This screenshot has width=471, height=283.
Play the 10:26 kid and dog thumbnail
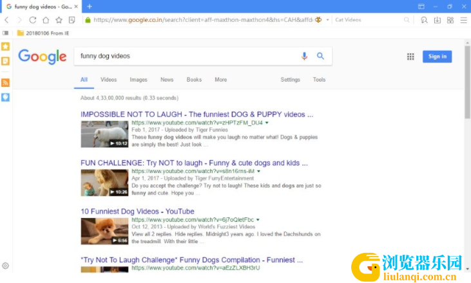pos(104,183)
